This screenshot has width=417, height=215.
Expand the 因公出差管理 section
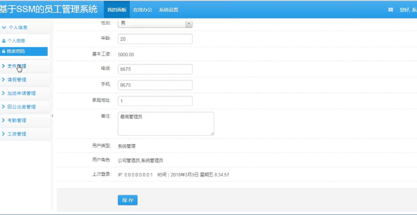pos(25,107)
